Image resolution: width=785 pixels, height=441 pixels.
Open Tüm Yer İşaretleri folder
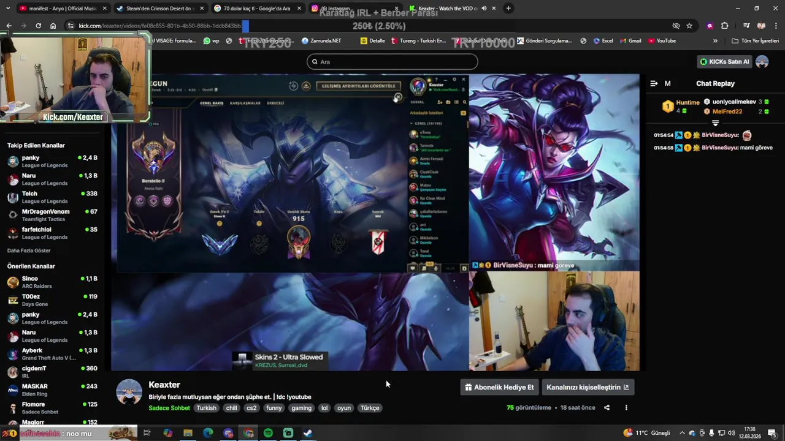pyautogui.click(x=755, y=41)
